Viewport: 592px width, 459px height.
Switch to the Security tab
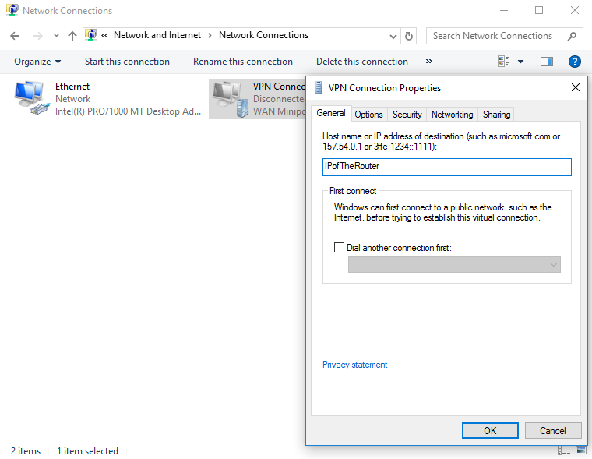click(x=407, y=115)
